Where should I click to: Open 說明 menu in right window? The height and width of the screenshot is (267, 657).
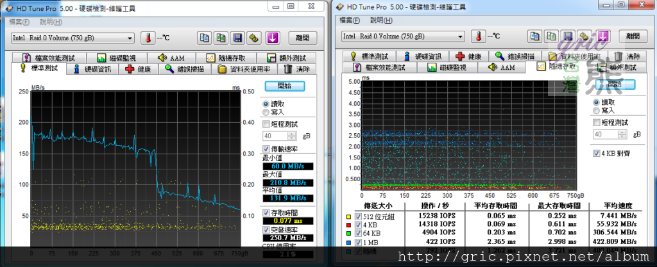point(381,20)
